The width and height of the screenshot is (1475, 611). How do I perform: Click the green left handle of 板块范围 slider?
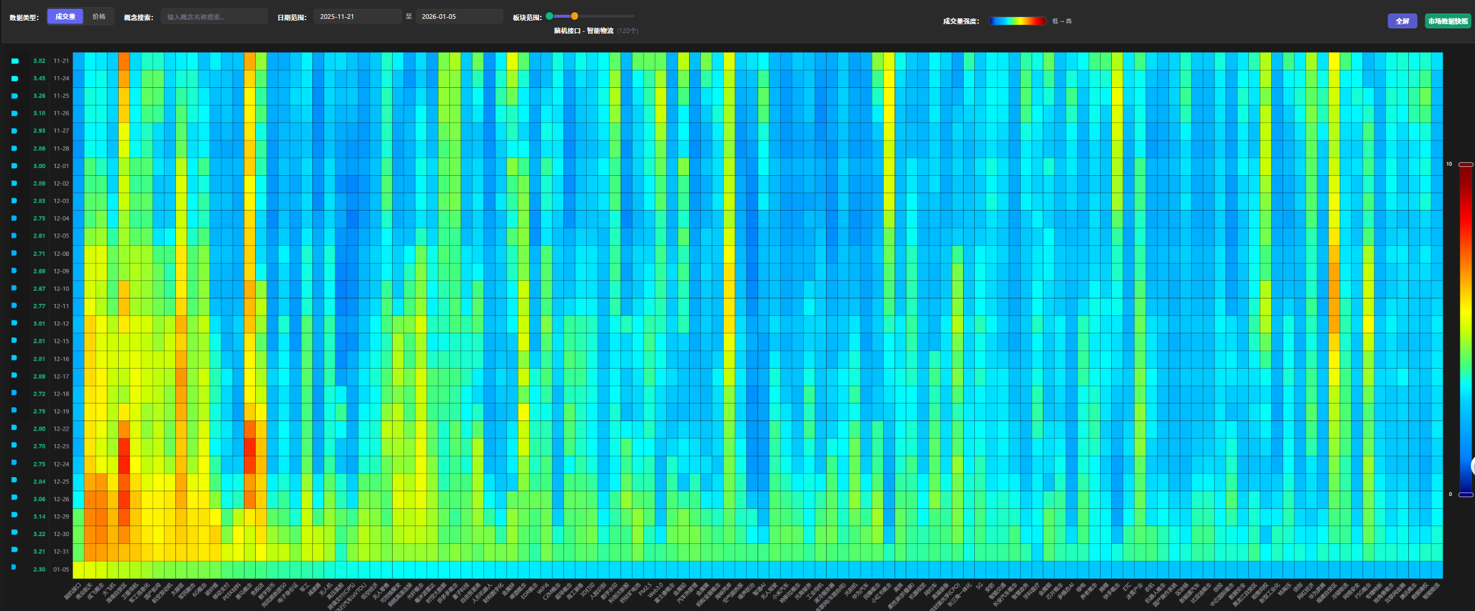[x=550, y=16]
